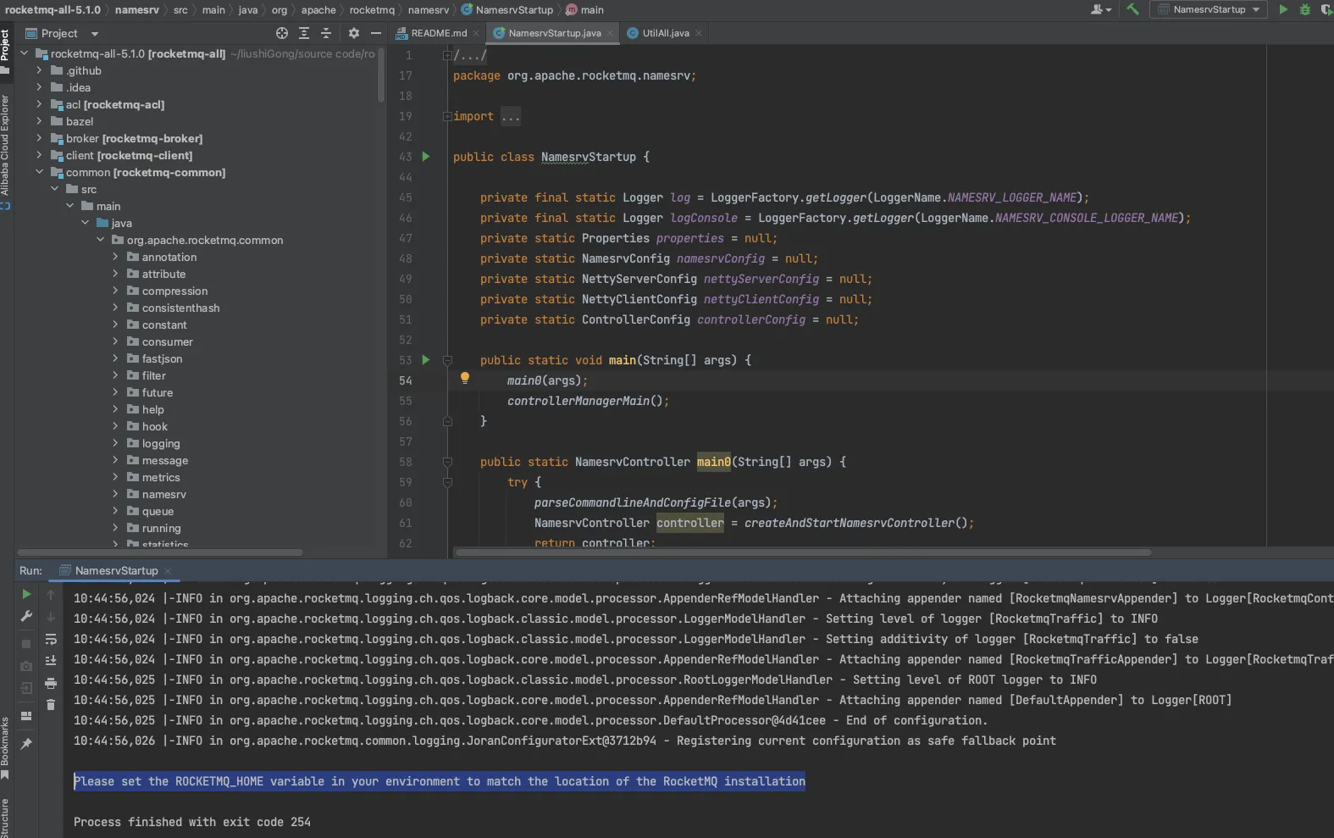Expand the broker [rocketmq-broker] module
This screenshot has width=1334, height=838.
pos(39,138)
